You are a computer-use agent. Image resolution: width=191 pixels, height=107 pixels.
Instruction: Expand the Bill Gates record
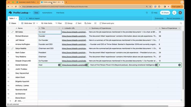pyautogui.click(x=12, y=32)
